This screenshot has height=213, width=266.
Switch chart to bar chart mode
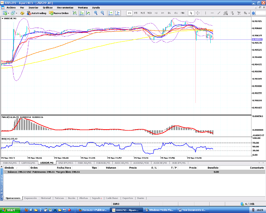click(75, 13)
